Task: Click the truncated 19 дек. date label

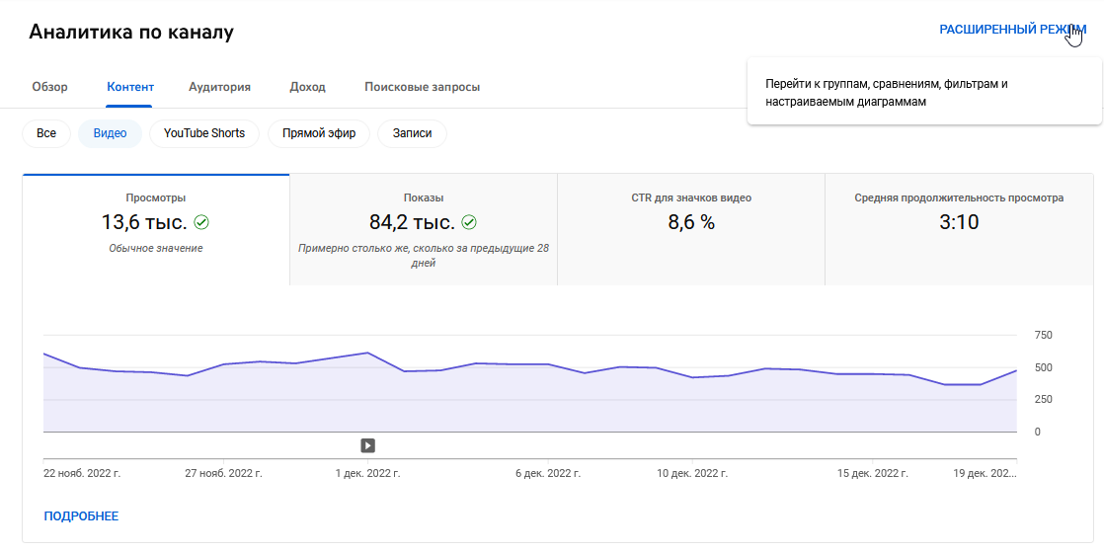Action: tap(986, 473)
